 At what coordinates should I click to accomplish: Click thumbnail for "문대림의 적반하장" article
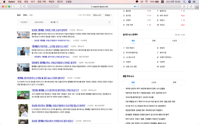tap(23, 51)
